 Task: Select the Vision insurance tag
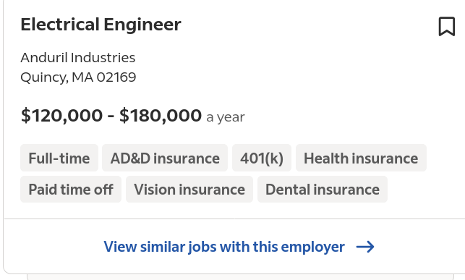[189, 190]
